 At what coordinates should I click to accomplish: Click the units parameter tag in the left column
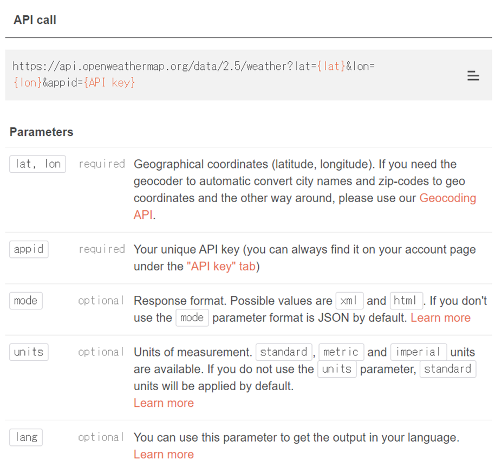point(29,352)
